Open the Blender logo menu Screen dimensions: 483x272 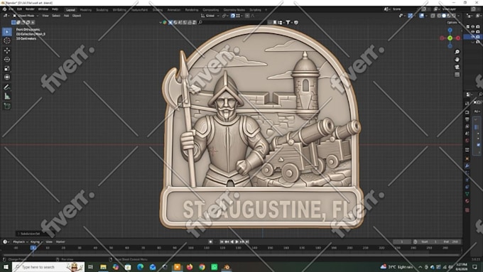click(x=4, y=9)
